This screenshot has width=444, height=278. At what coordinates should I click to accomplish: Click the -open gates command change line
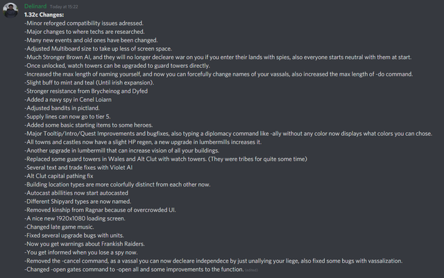coord(134,270)
